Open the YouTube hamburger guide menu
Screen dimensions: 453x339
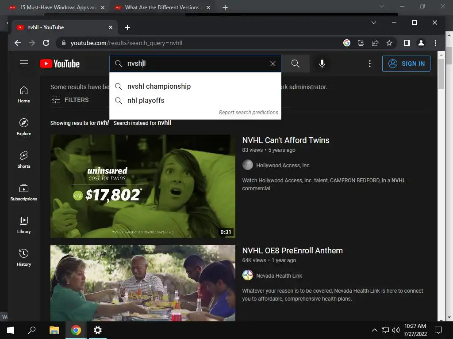[x=24, y=64]
